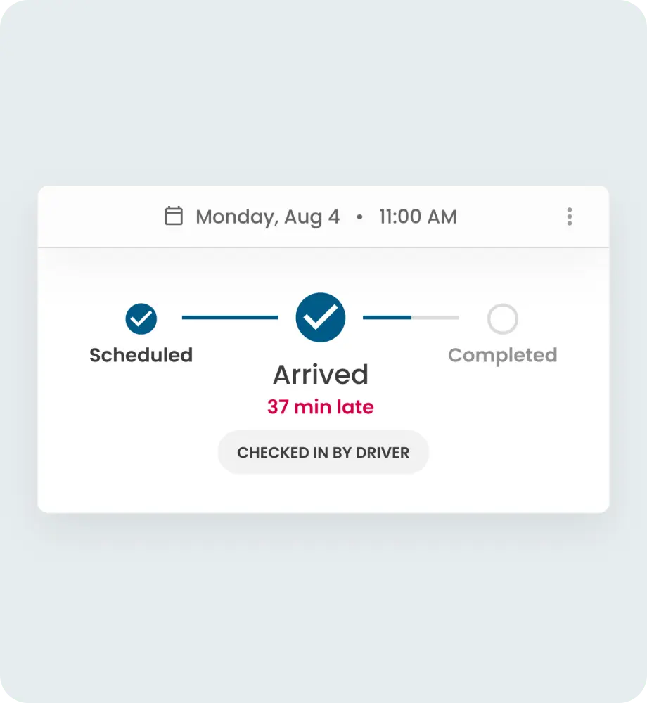Expand the Monday, Aug 4 date selector
This screenshot has height=703, width=647.
click(267, 217)
